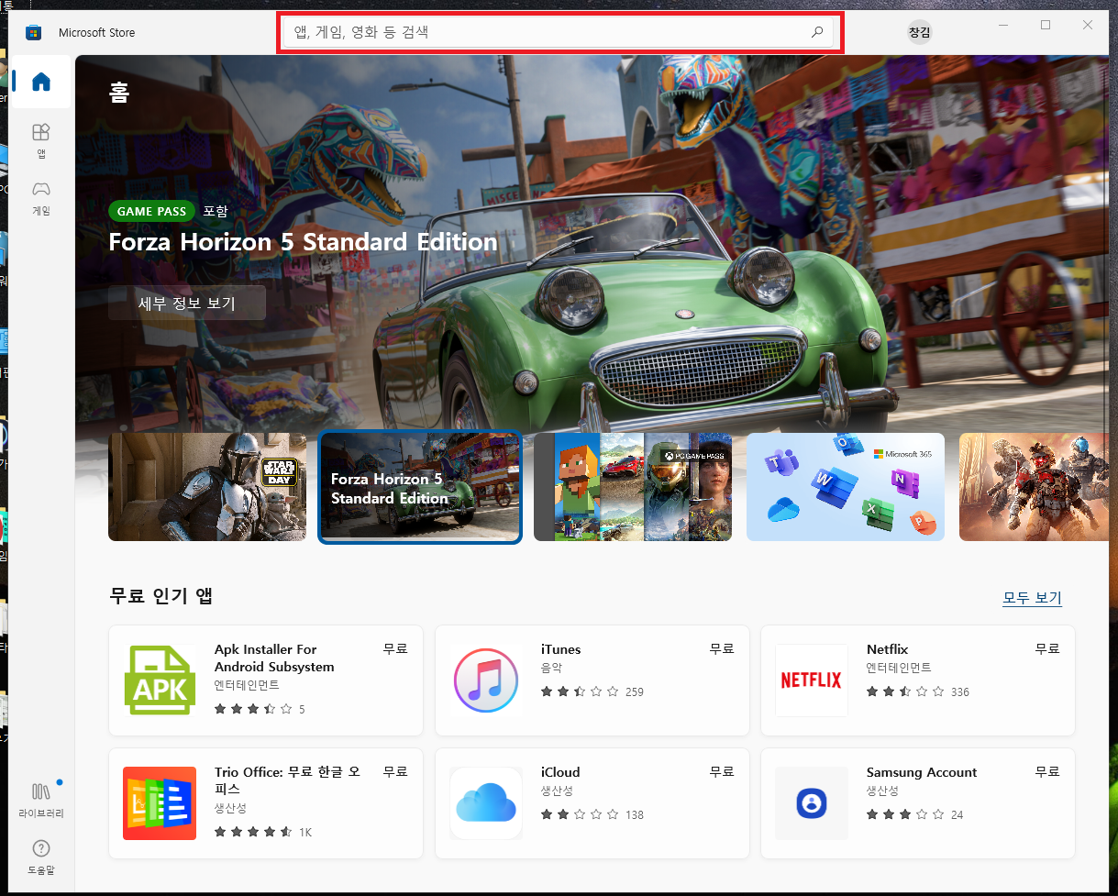Click 생산성 category under iCloud
1118x896 pixels.
(557, 791)
